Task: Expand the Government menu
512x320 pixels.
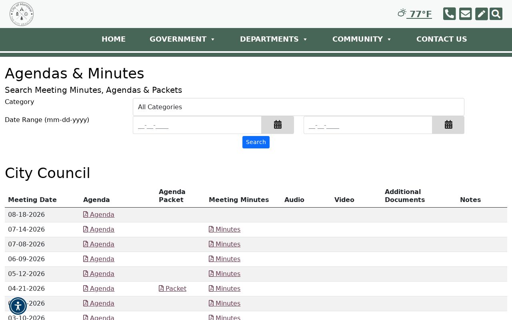Action: [x=182, y=39]
